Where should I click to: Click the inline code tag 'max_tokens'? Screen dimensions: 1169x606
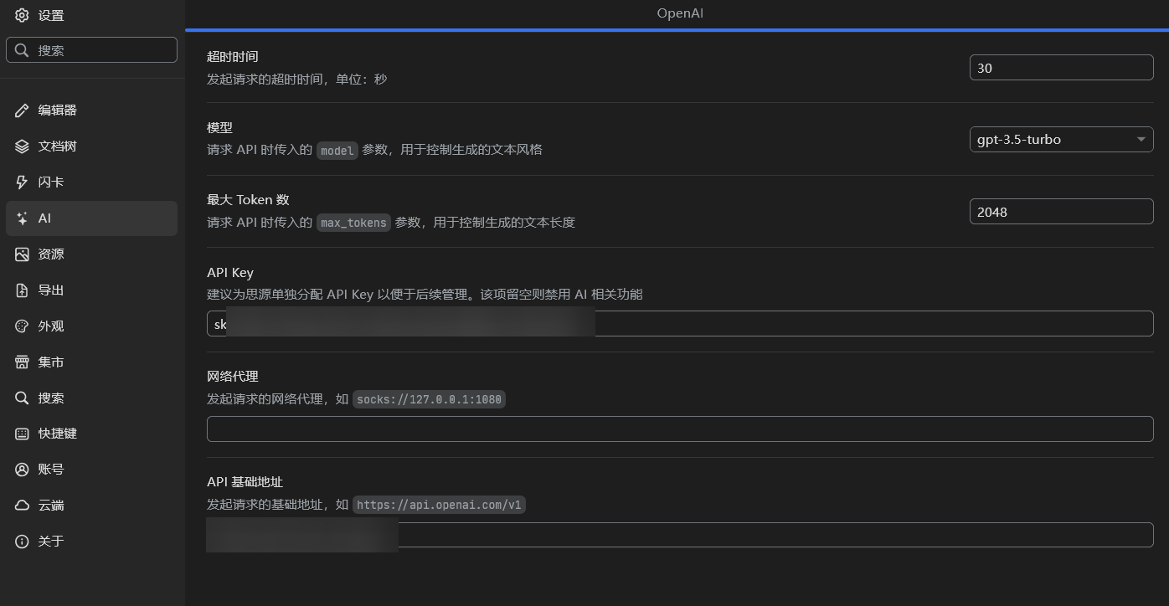353,223
